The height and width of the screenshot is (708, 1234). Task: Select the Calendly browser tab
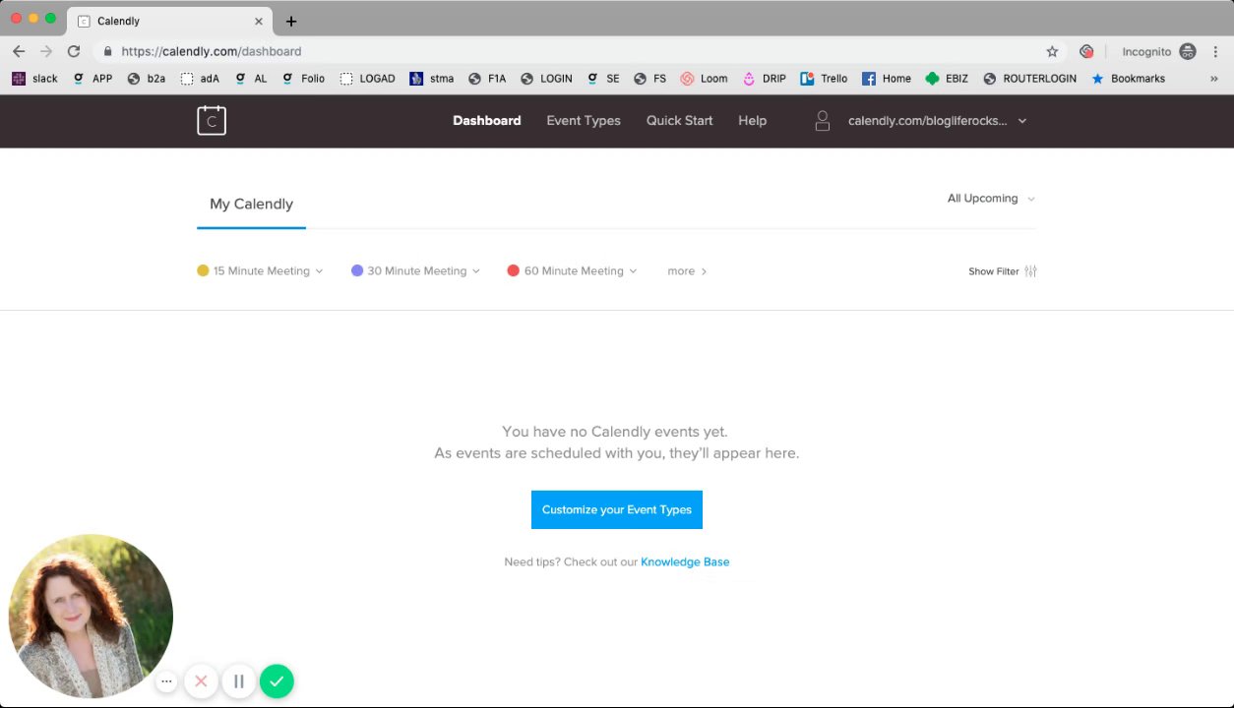coord(170,21)
